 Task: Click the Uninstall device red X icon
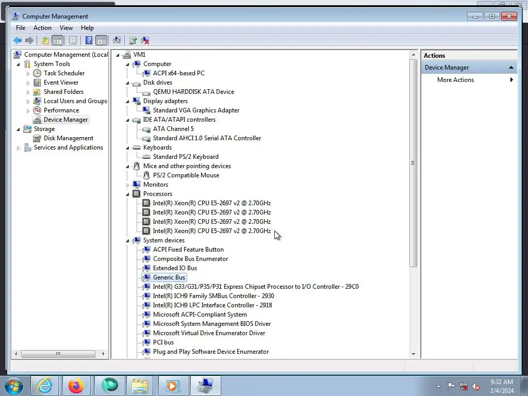click(x=145, y=40)
